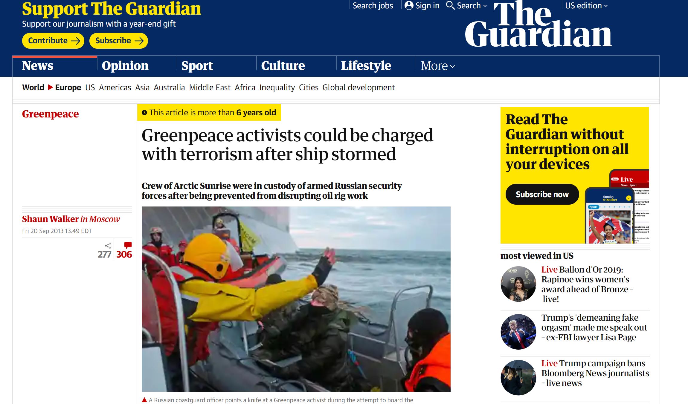The width and height of the screenshot is (688, 404).
Task: Switch to the Culture section tab
Action: 283,66
